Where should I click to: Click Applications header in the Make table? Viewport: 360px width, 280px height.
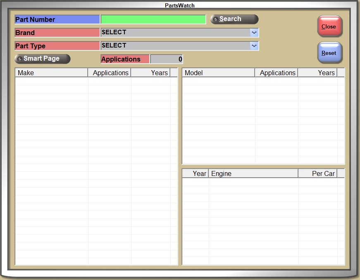tap(110, 73)
